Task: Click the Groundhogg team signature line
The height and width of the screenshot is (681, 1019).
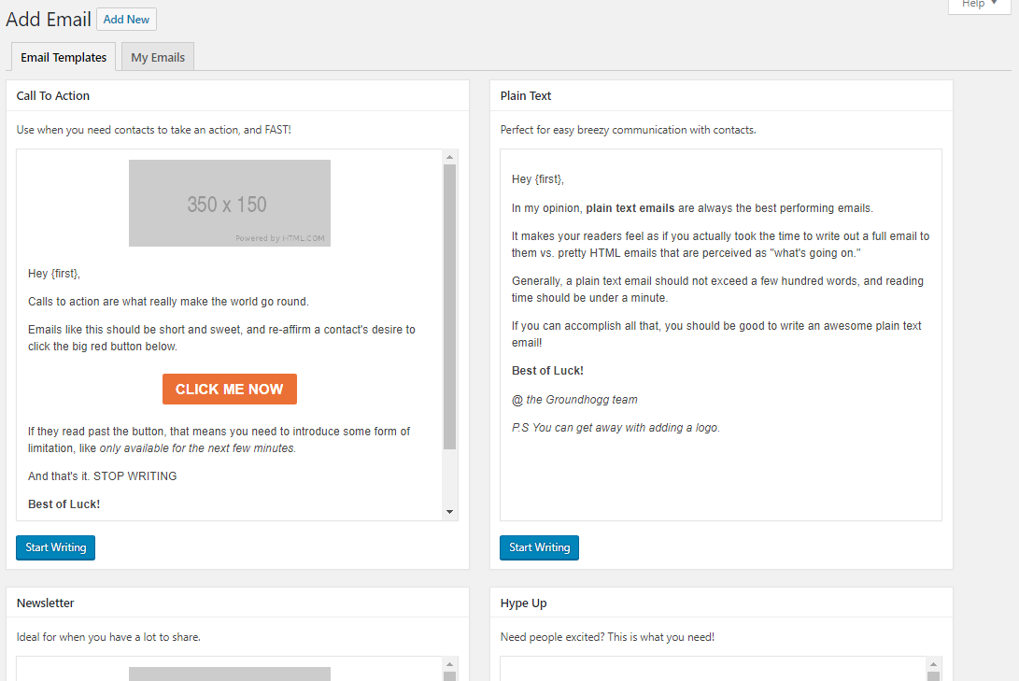Action: pos(574,400)
